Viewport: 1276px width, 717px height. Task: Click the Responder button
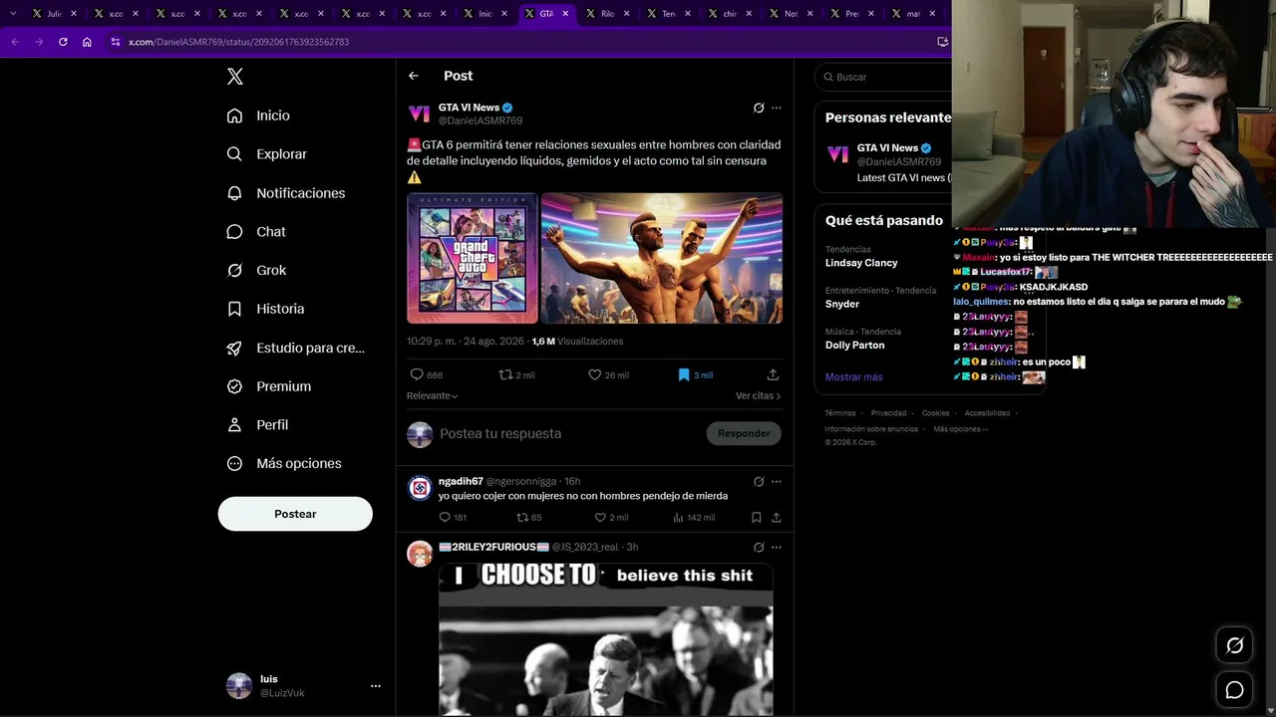744,433
